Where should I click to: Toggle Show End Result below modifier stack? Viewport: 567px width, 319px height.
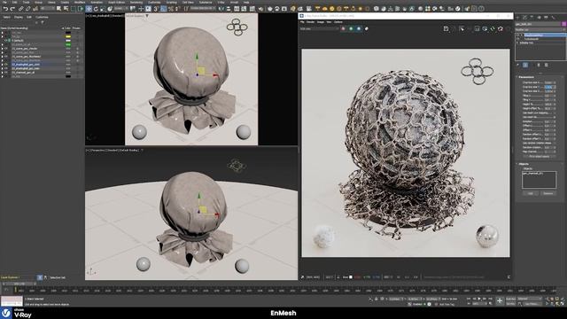(525, 65)
